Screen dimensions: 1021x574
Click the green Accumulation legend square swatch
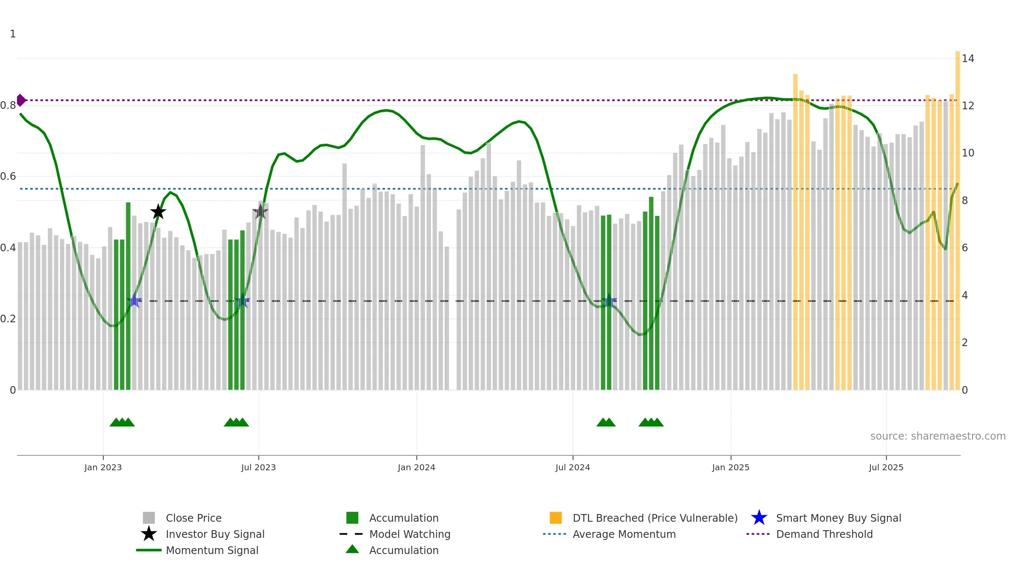[352, 518]
